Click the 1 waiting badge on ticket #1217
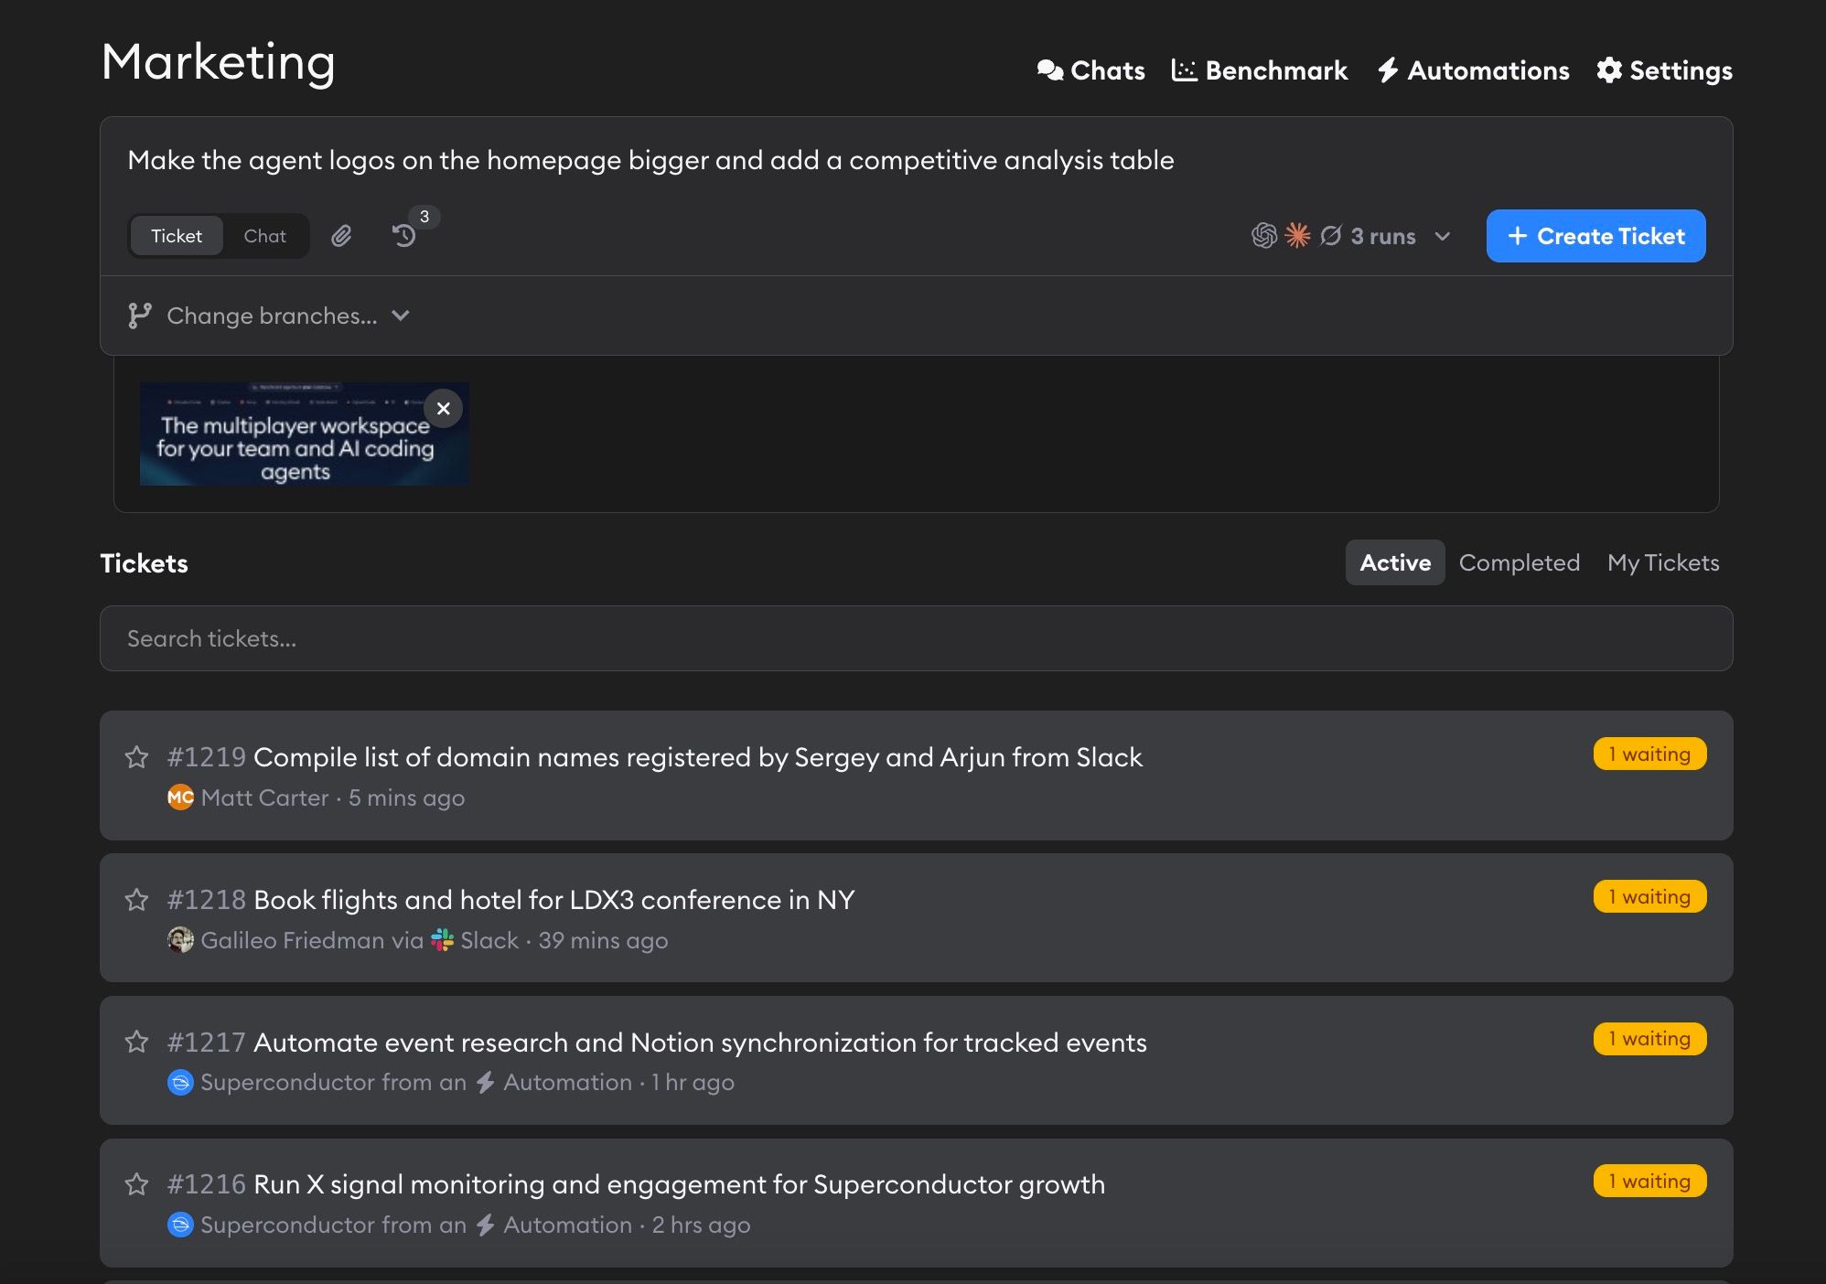The width and height of the screenshot is (1826, 1284). pos(1649,1039)
